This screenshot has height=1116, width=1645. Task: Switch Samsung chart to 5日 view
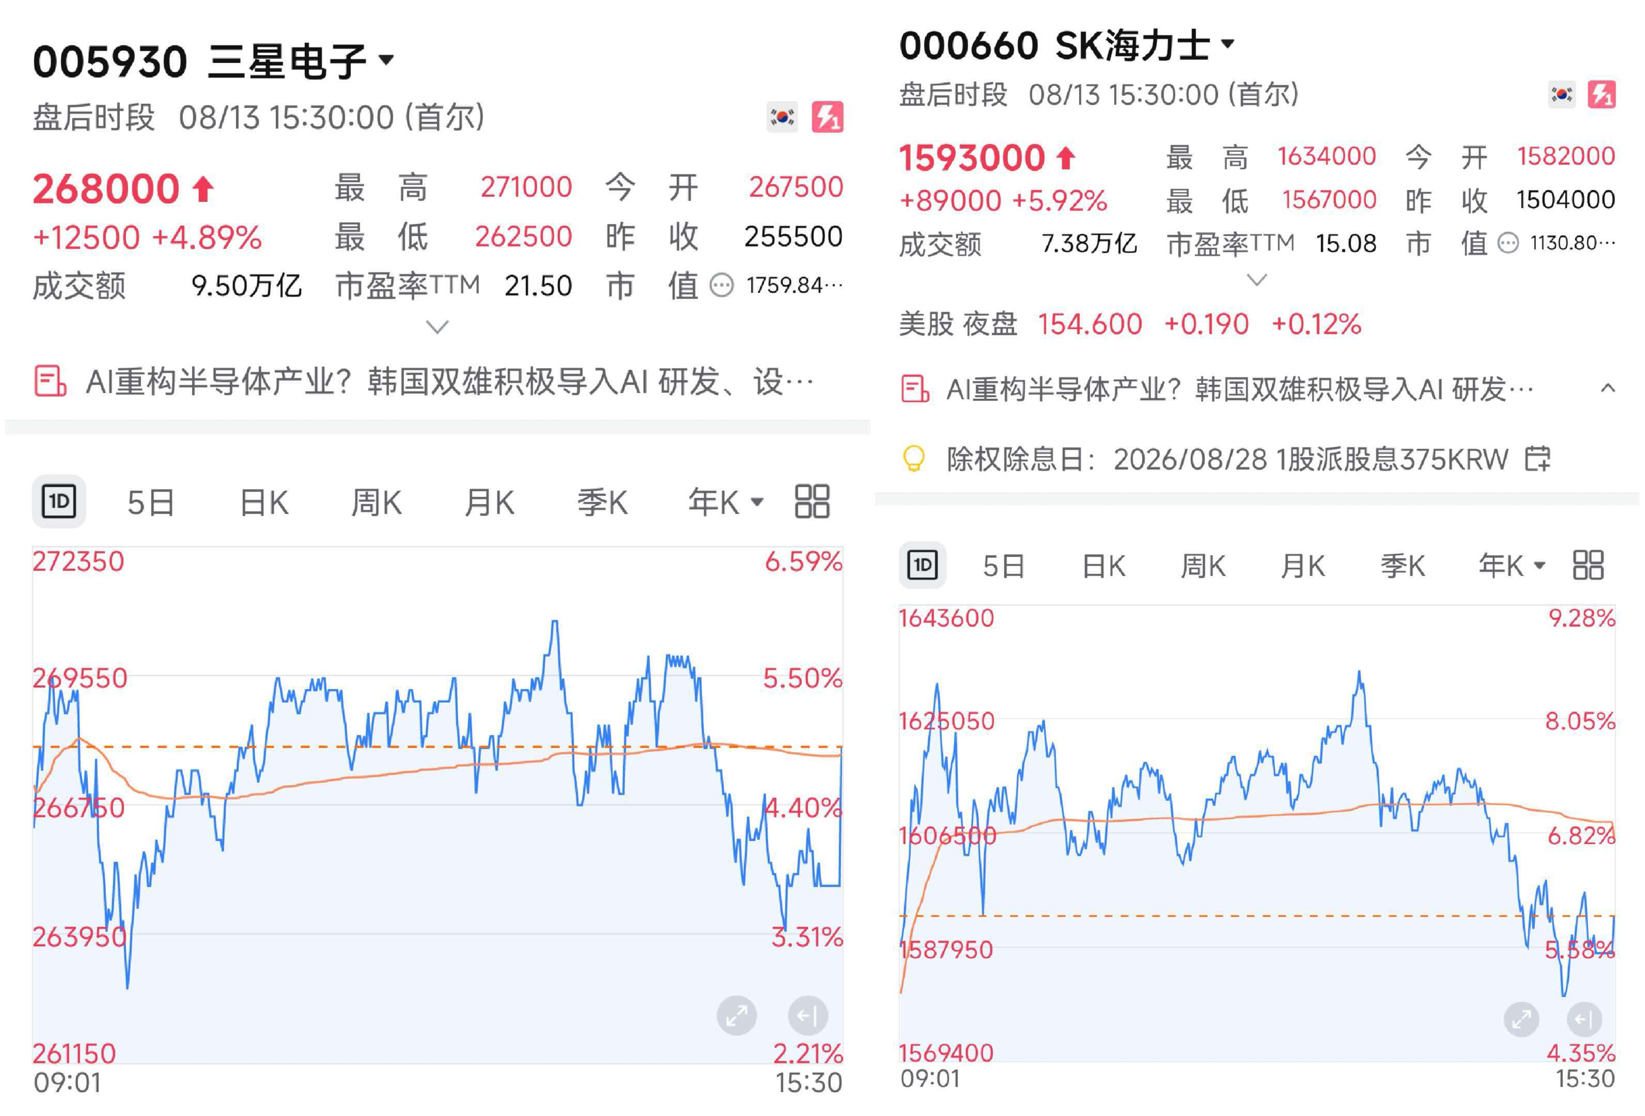151,502
